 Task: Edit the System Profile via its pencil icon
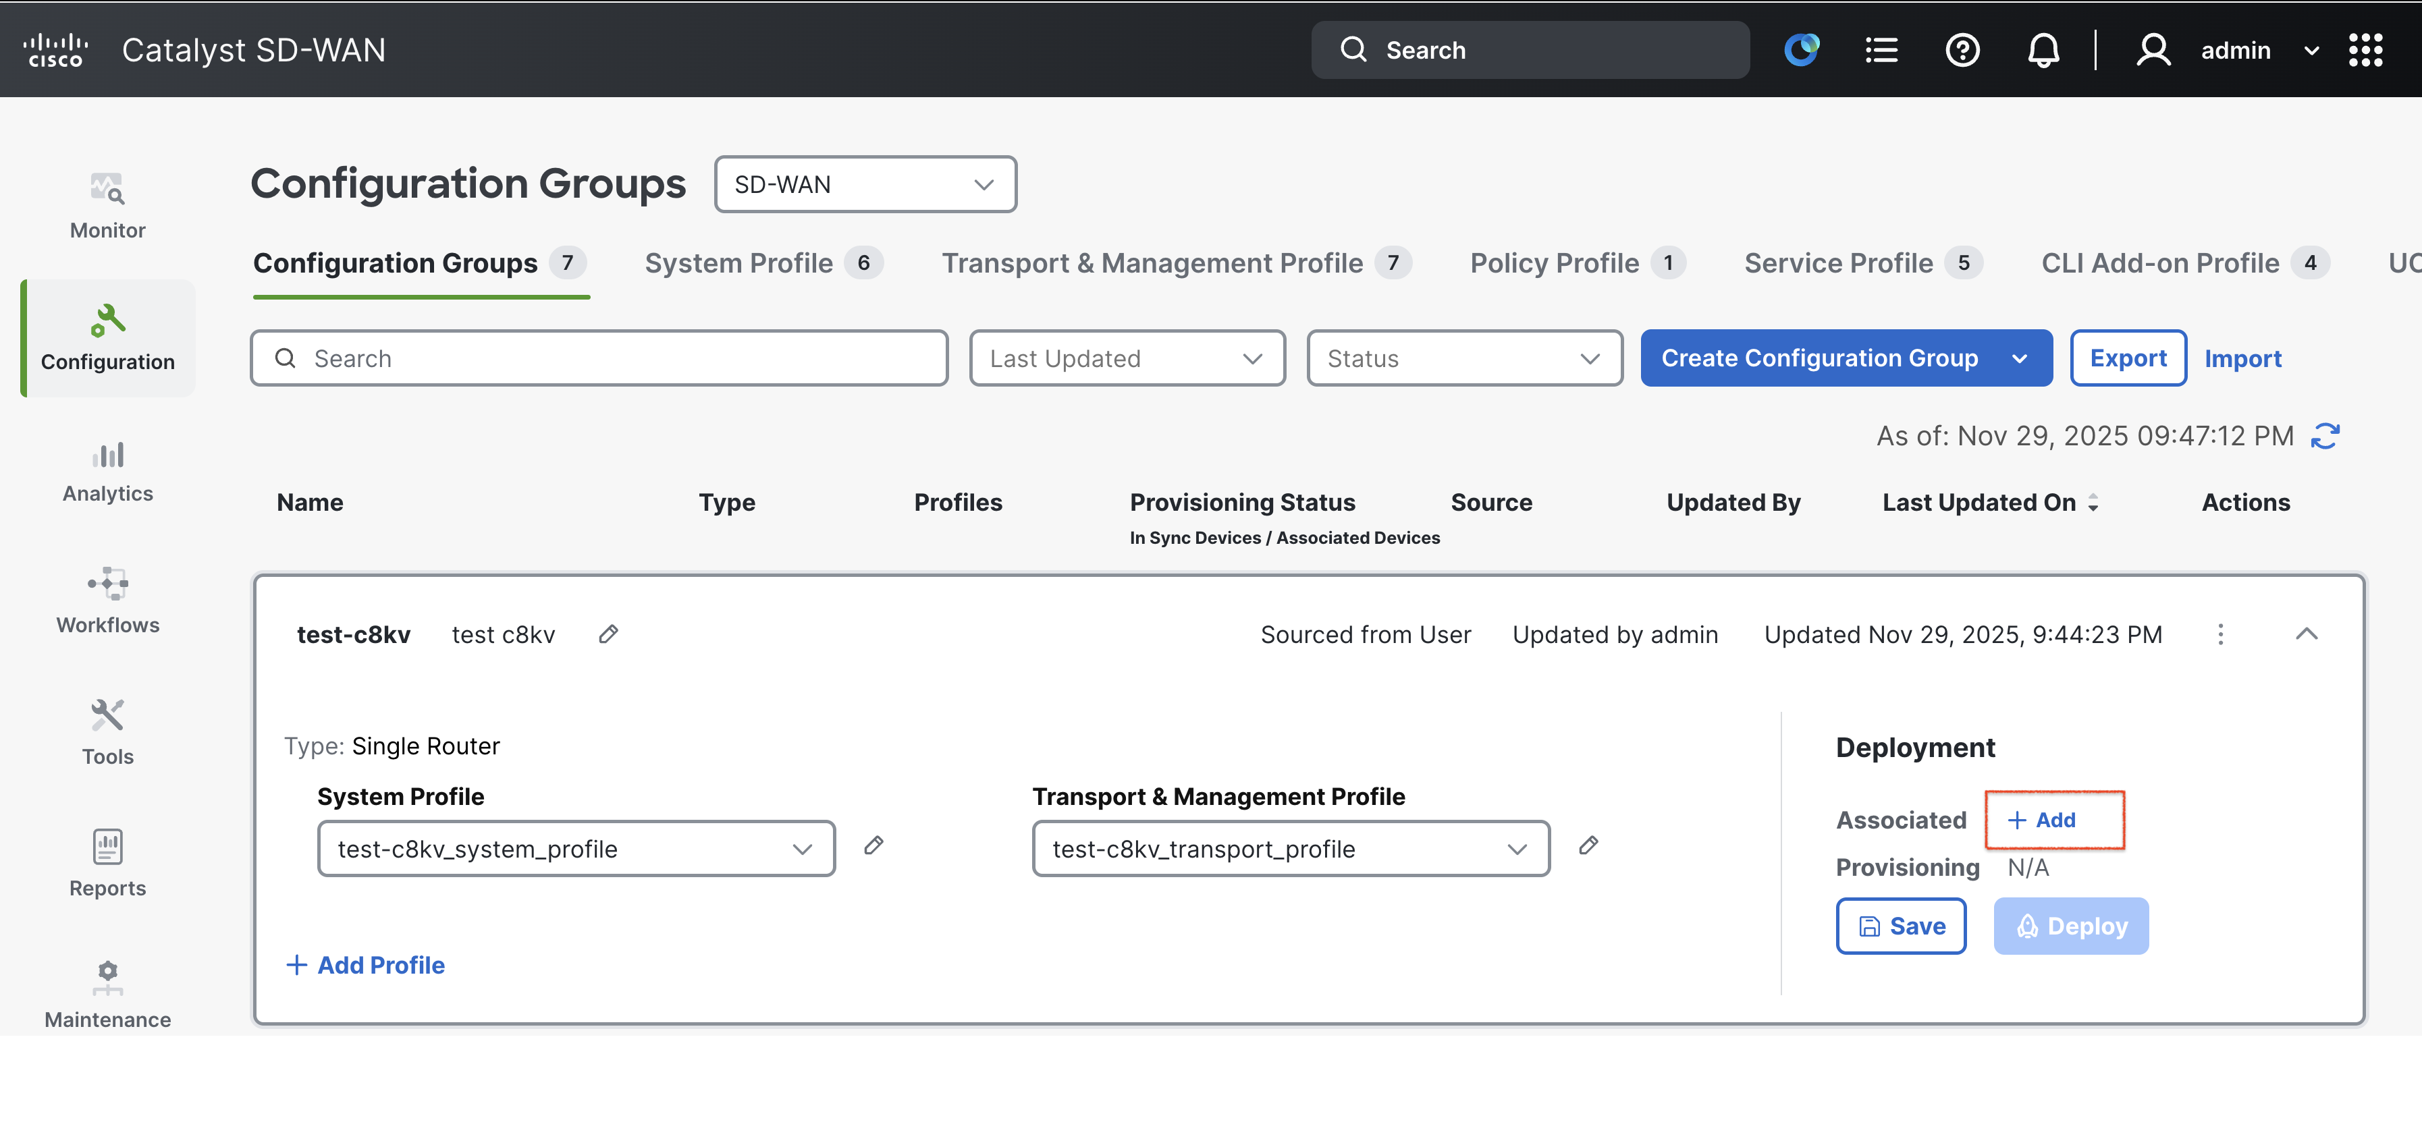(873, 846)
